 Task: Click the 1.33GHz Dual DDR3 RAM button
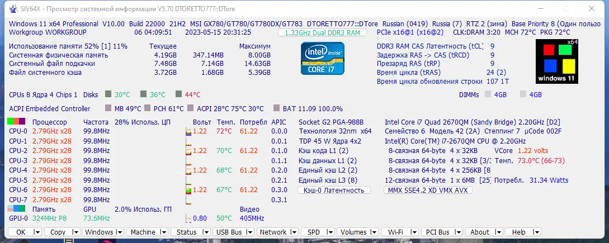click(322, 32)
